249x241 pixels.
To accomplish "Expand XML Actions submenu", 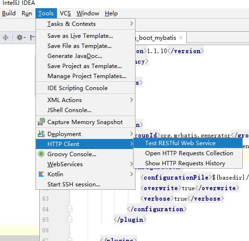I will (86, 100).
